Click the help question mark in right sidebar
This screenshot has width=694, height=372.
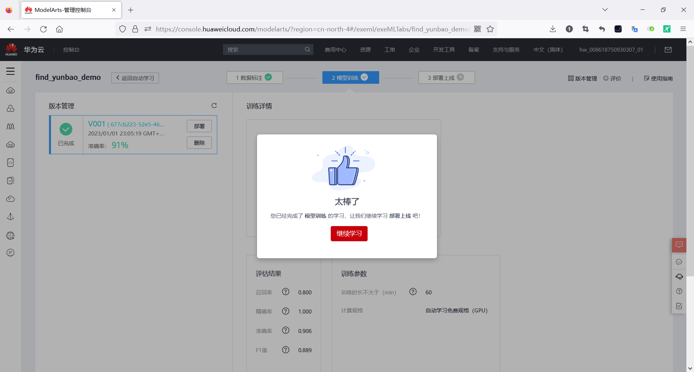[x=680, y=291]
